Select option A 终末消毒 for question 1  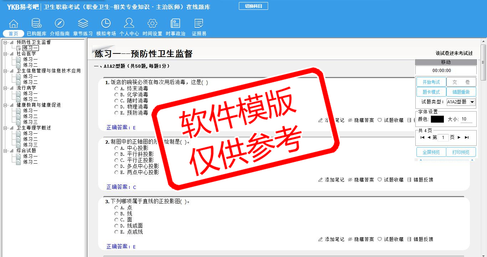coord(116,88)
